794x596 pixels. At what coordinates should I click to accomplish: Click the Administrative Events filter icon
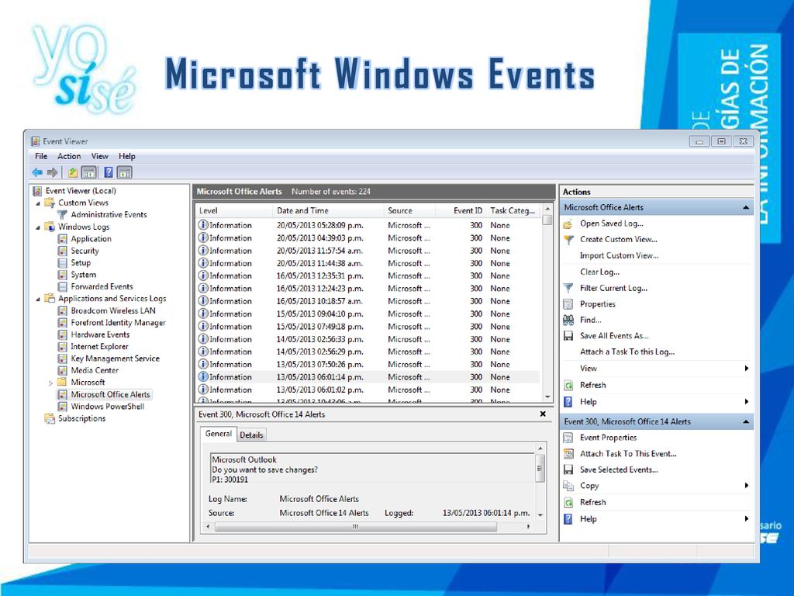click(x=62, y=215)
